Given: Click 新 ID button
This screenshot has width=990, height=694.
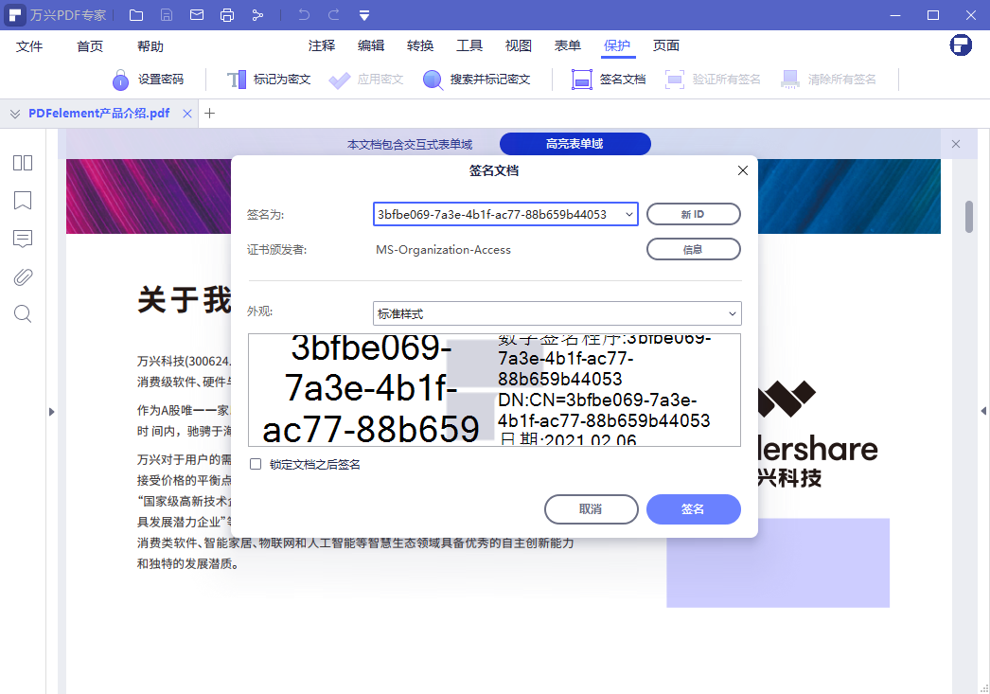Looking at the screenshot, I should [x=693, y=214].
